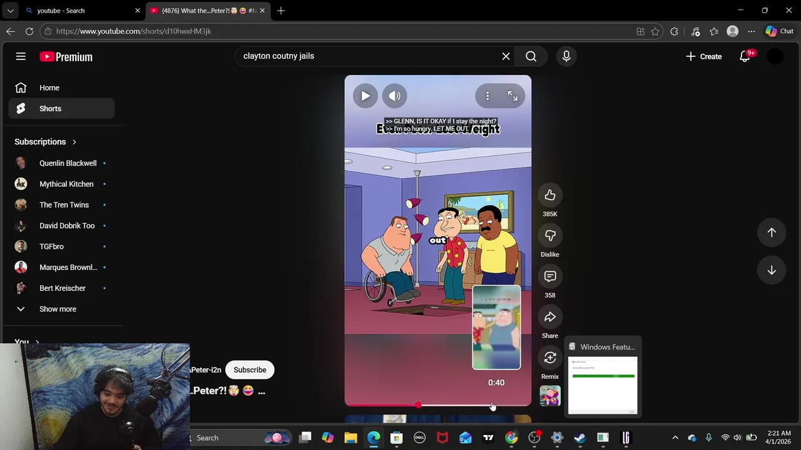Launch Steam from the taskbar
The width and height of the screenshot is (801, 450).
click(580, 438)
